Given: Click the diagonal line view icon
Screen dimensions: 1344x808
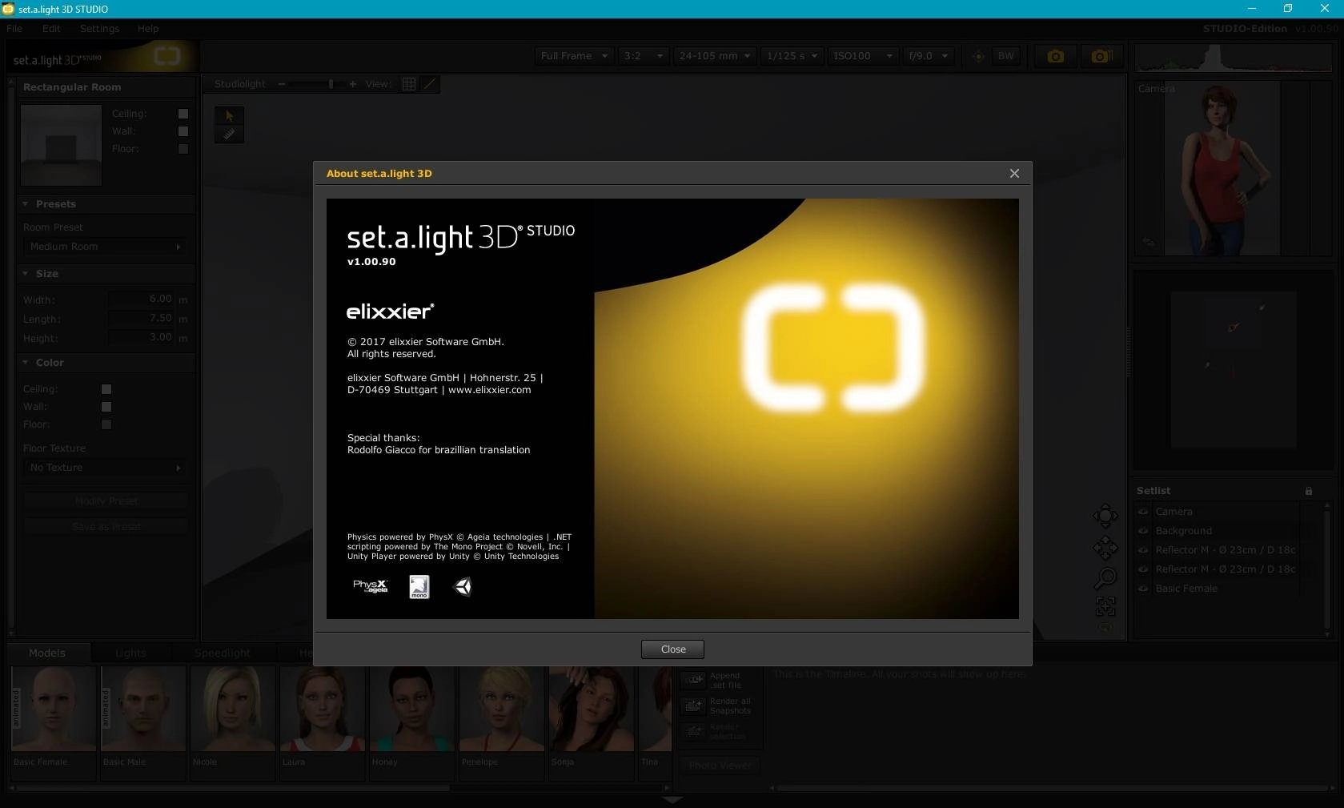Looking at the screenshot, I should coord(430,84).
